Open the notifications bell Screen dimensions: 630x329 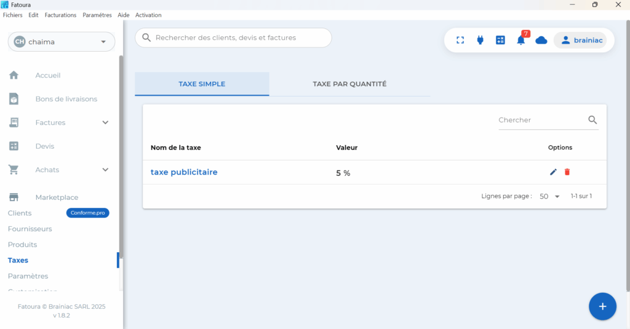point(520,41)
